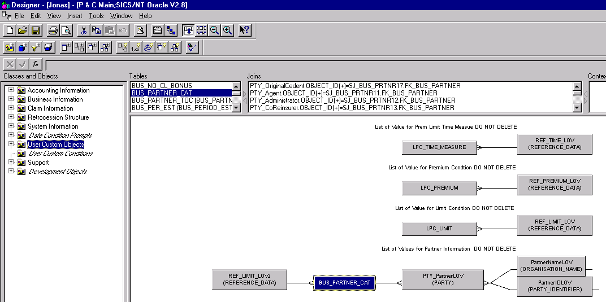Expand the Claim Information tree node

click(x=11, y=108)
